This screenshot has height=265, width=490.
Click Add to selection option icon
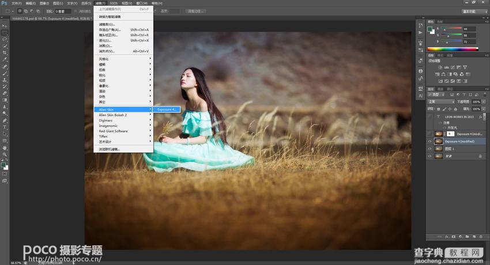coord(25,11)
